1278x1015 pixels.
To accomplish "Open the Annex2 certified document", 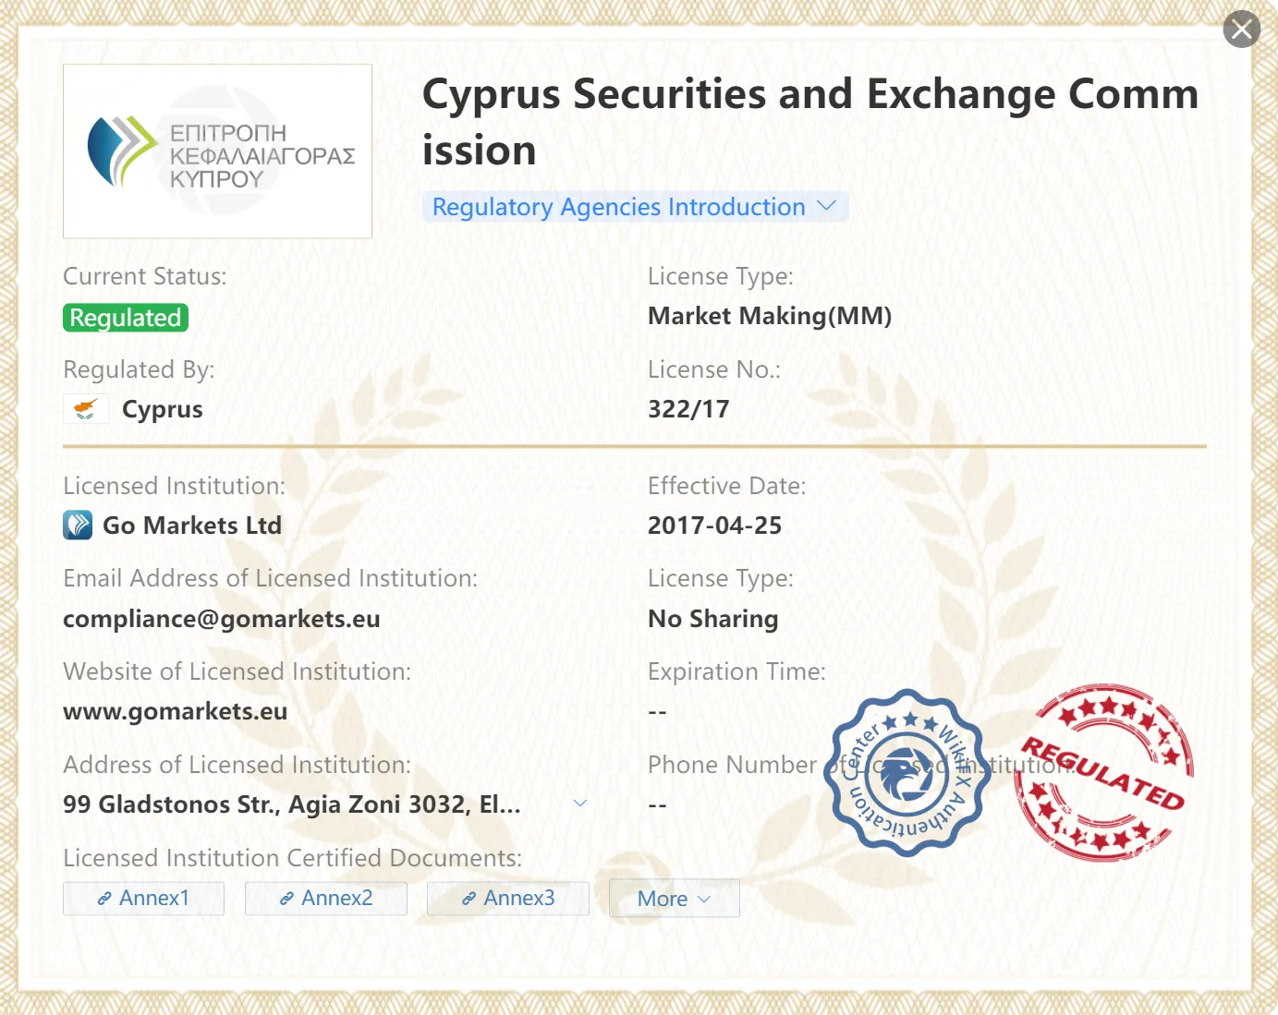I will coord(326,898).
